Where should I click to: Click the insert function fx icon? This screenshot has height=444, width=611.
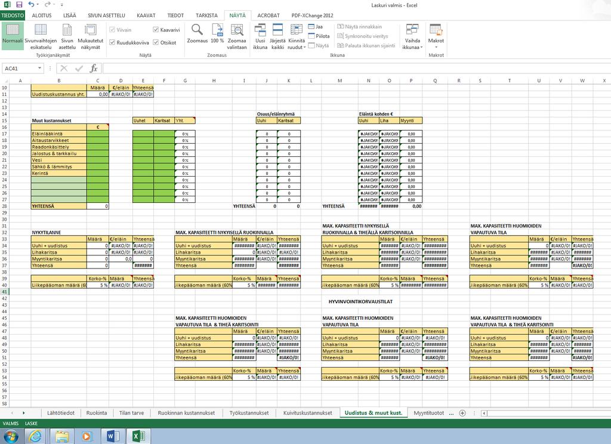(x=94, y=68)
